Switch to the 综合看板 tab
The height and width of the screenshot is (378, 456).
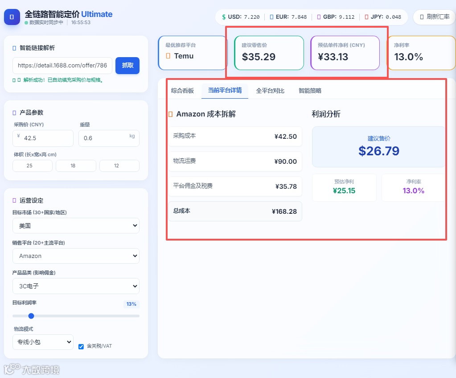[182, 91]
